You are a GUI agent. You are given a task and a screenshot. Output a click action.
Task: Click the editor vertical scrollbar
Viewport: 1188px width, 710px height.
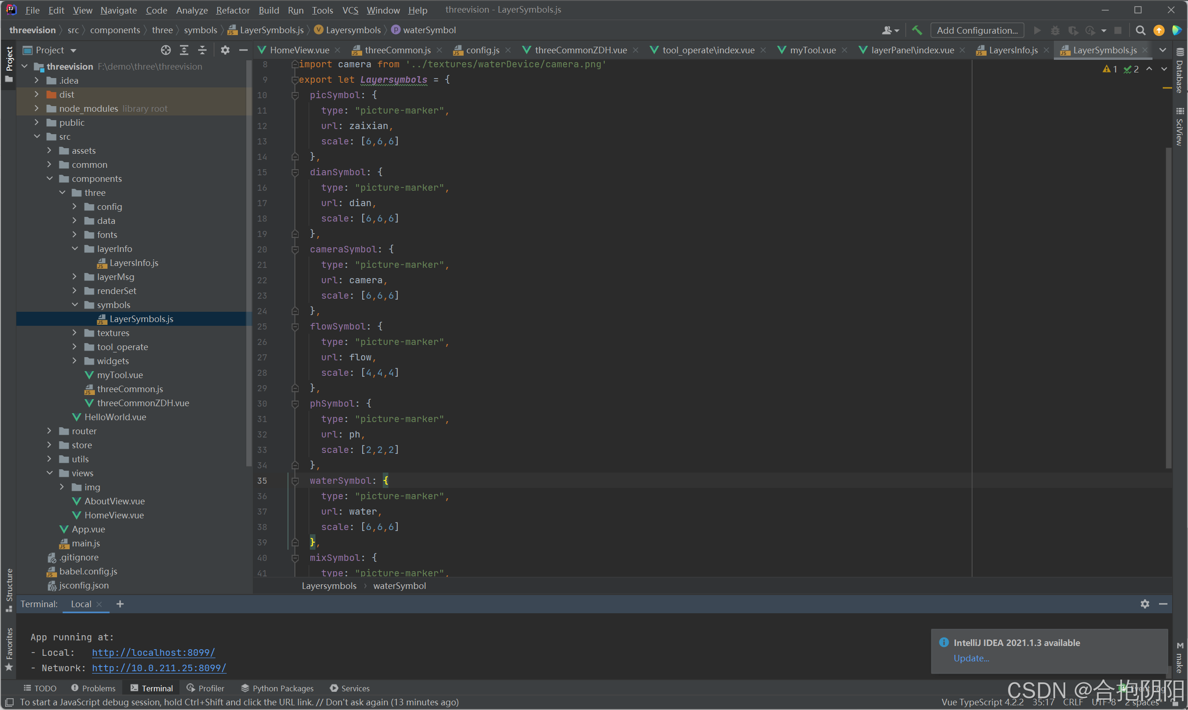pos(1168,306)
